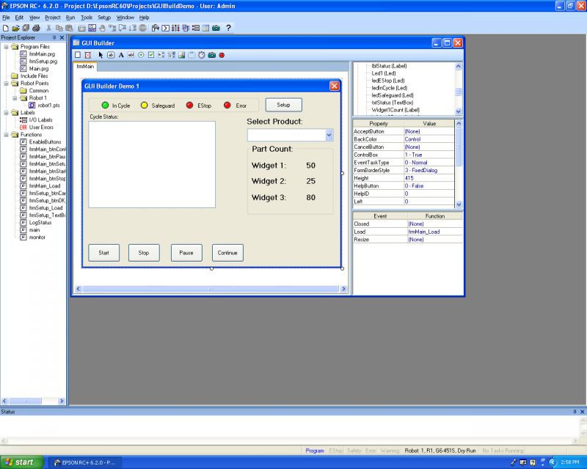Click the FormBorderStyle value 3 - FixedDialog

(x=429, y=170)
